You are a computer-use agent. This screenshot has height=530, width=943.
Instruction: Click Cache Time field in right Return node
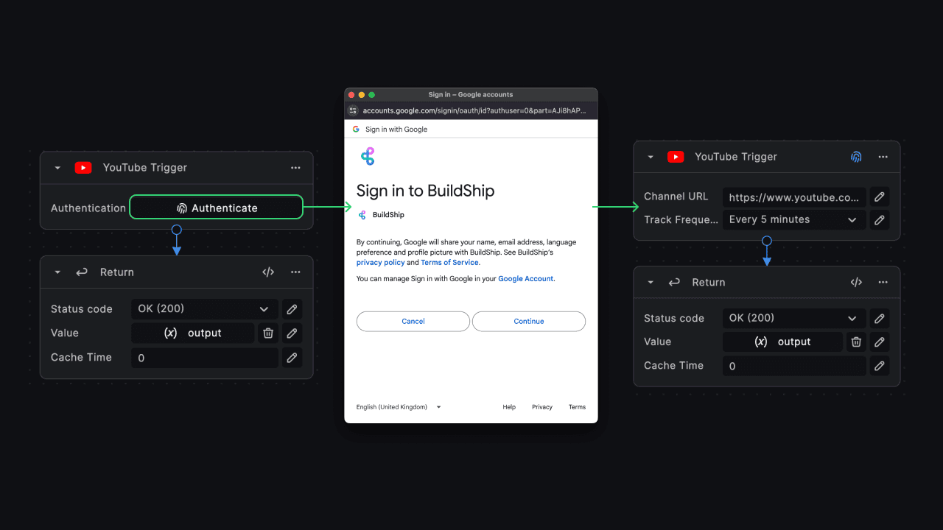click(x=794, y=366)
